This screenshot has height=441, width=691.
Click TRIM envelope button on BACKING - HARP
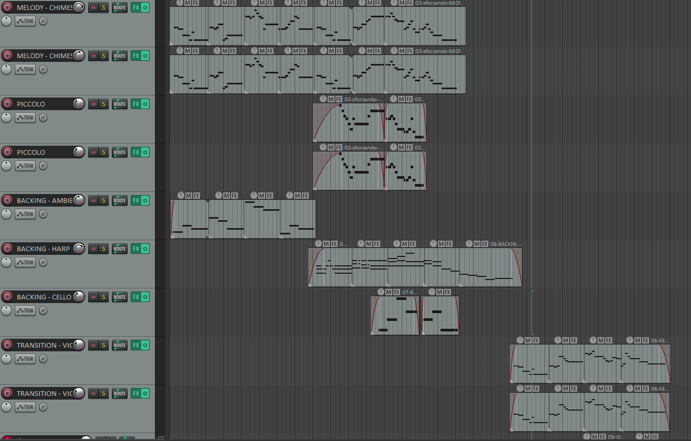tap(25, 262)
